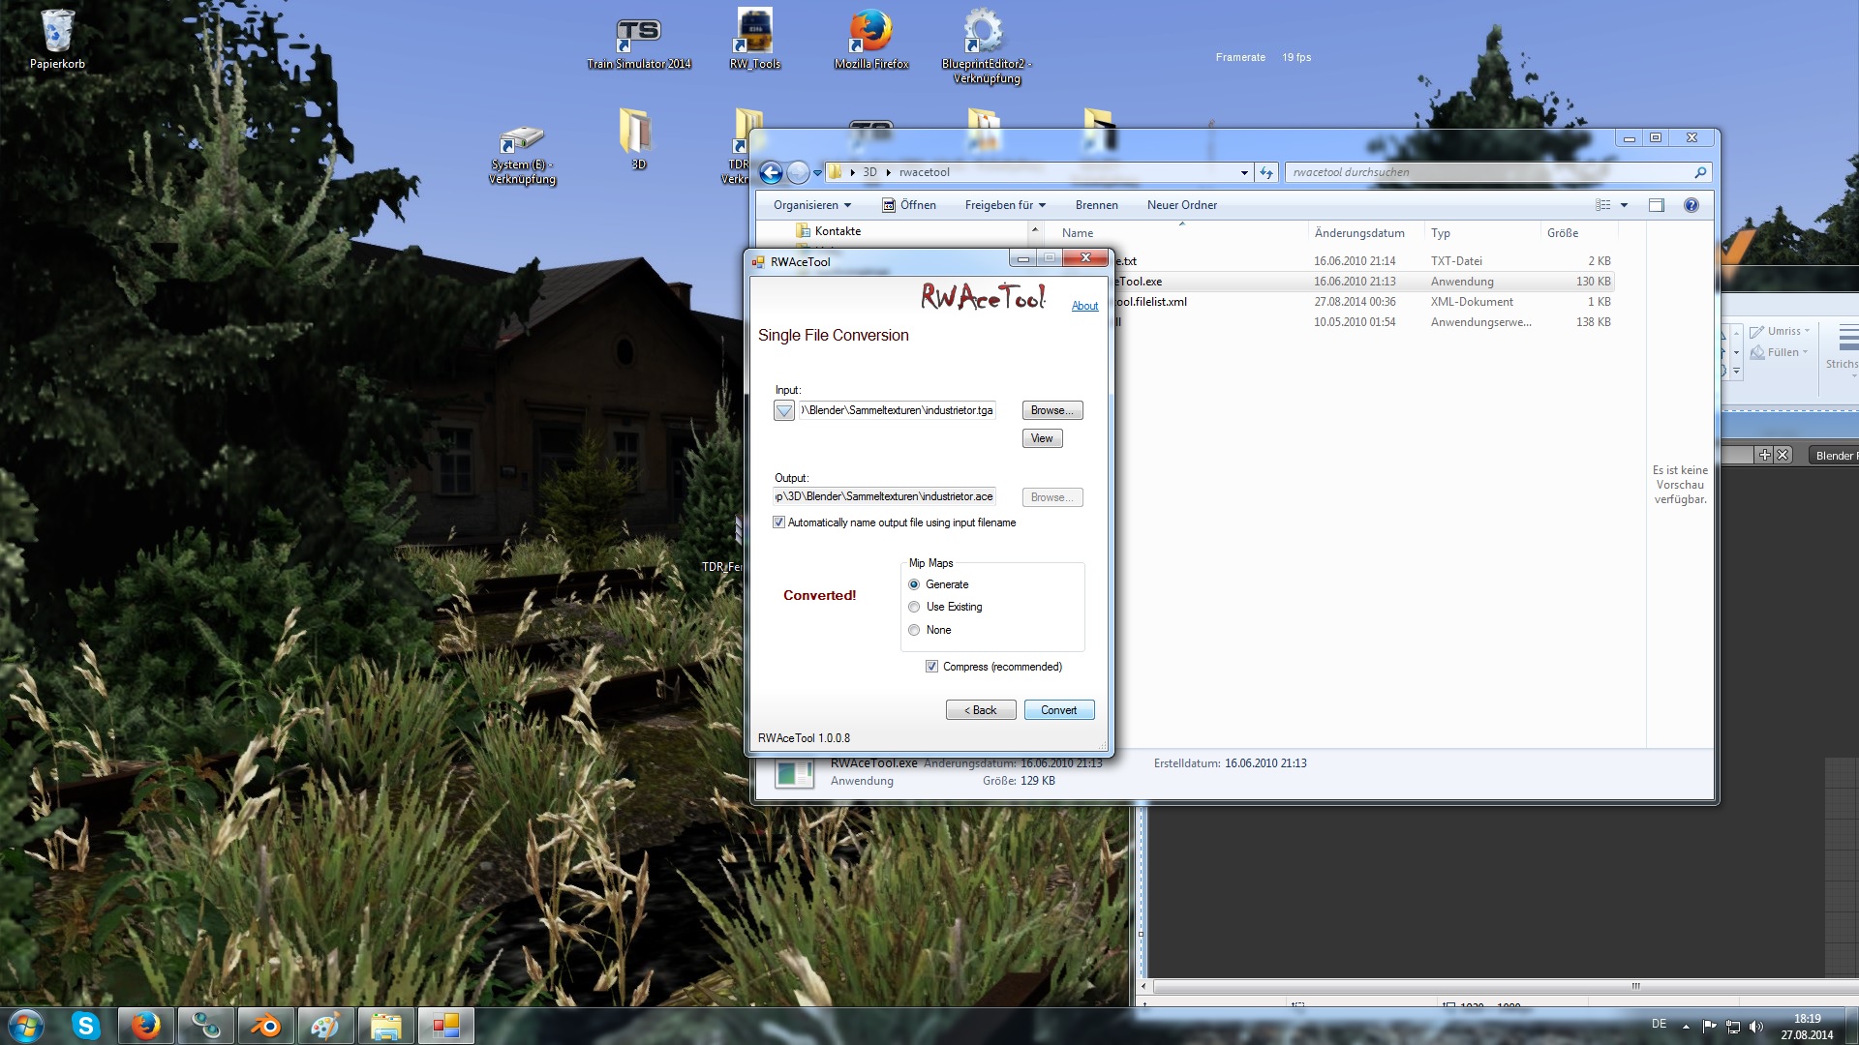This screenshot has height=1045, width=1859.
Task: Click Brennen in Explorer toolbar
Action: pyautogui.click(x=1096, y=205)
